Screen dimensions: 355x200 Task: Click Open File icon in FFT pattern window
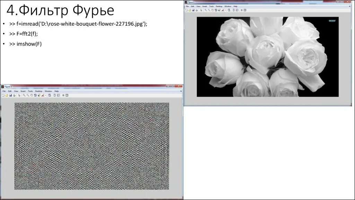[x=7, y=95]
